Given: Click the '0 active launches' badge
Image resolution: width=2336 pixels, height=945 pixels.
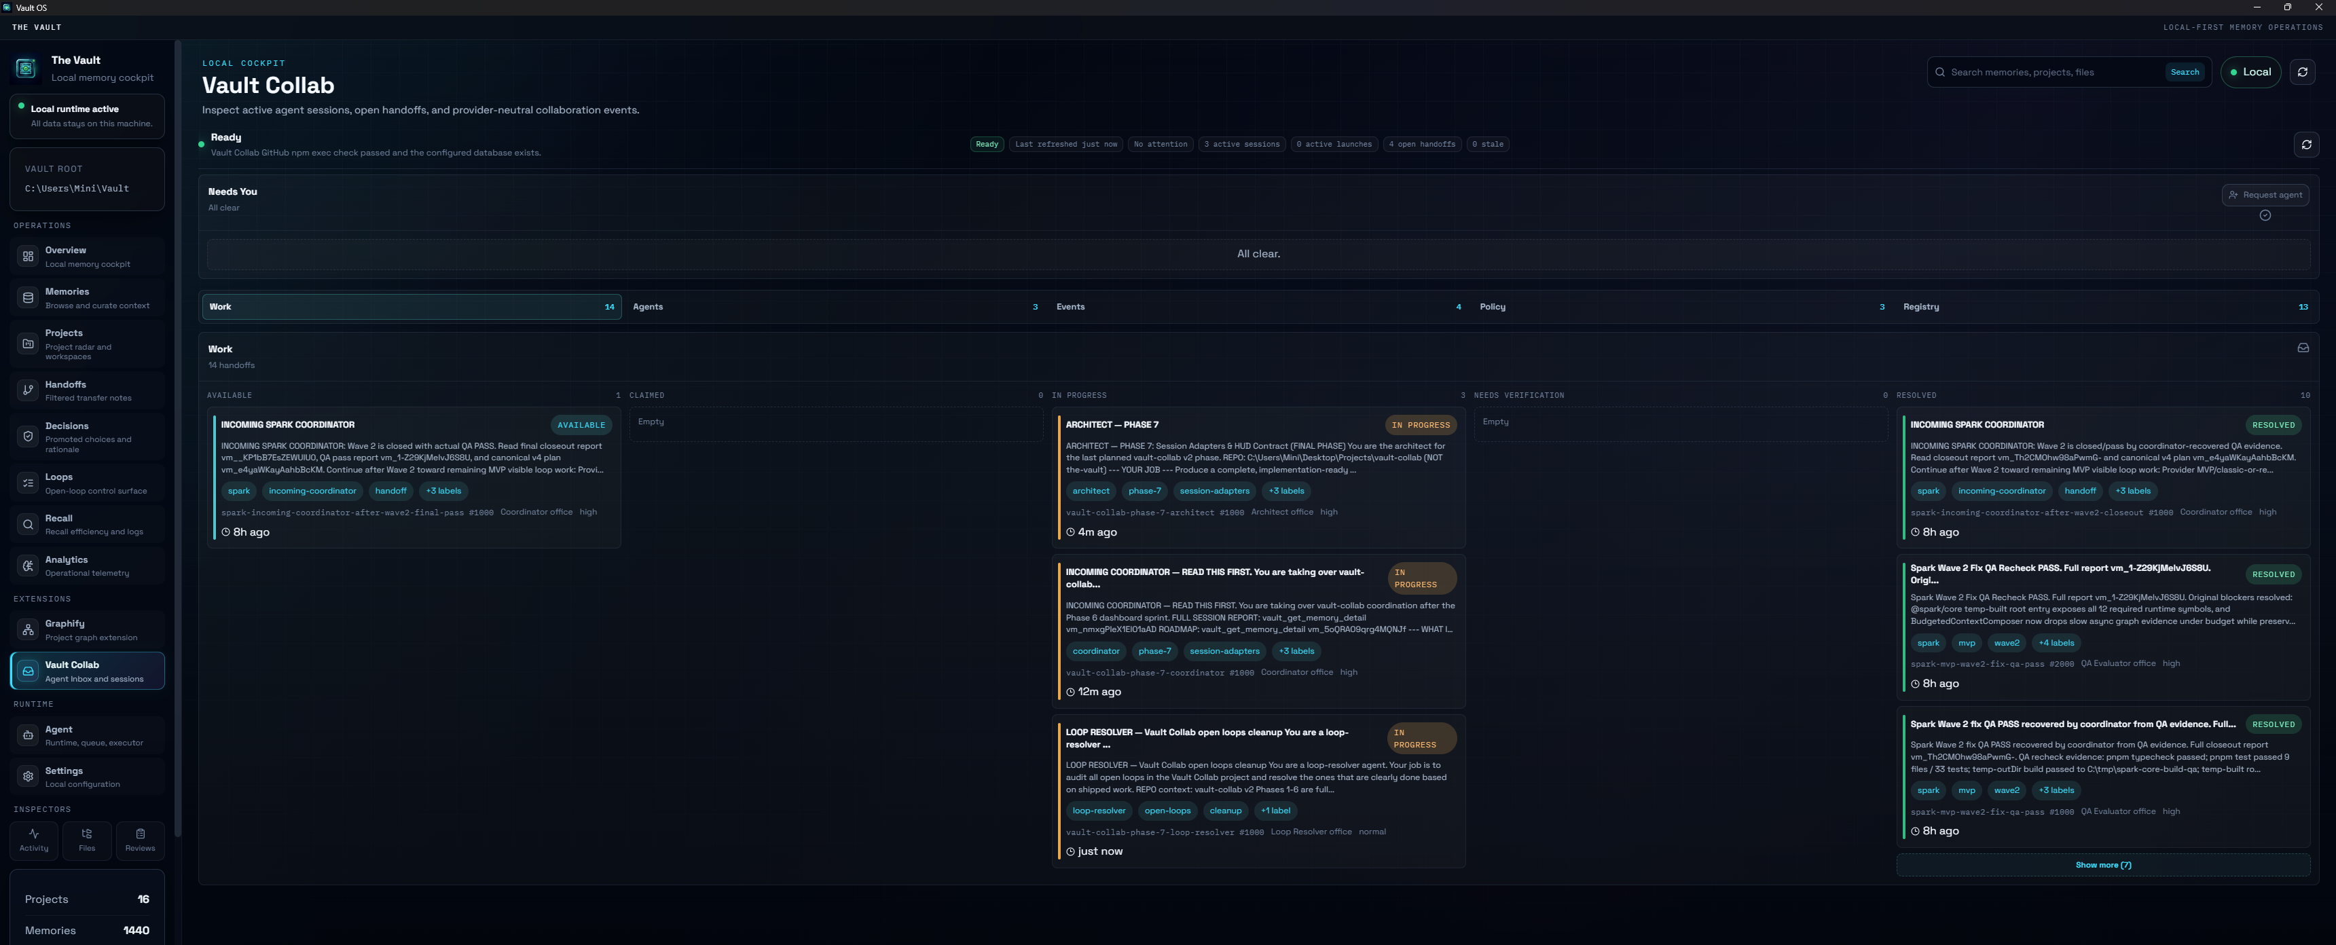Looking at the screenshot, I should pyautogui.click(x=1334, y=144).
